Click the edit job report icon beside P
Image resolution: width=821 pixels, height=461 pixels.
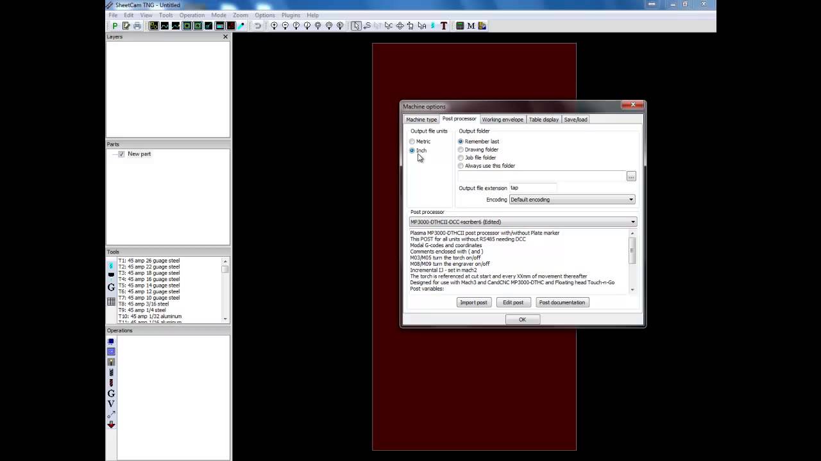(126, 26)
